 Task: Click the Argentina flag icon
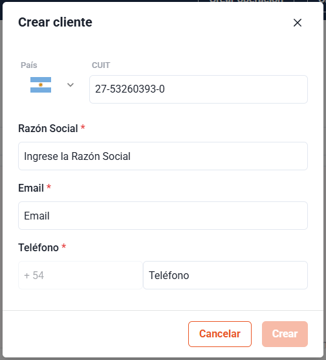click(41, 85)
